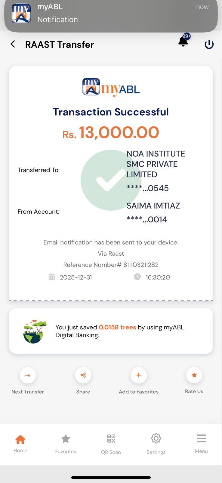Image resolution: width=222 pixels, height=483 pixels.
Task: Go to the Home tab
Action: [x=20, y=443]
